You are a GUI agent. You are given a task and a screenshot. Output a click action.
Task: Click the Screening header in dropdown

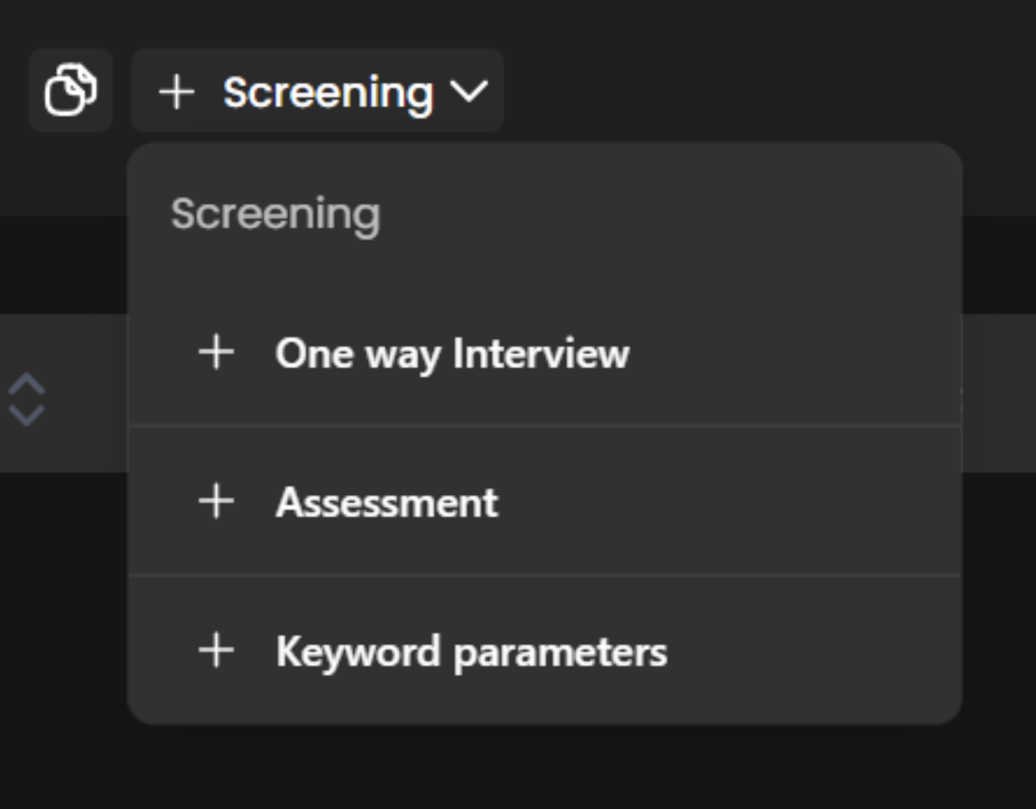pyautogui.click(x=276, y=214)
